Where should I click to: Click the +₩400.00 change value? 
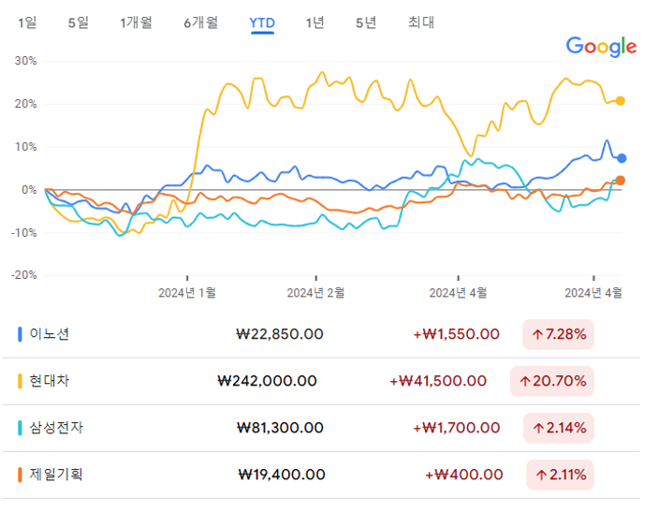click(x=463, y=475)
